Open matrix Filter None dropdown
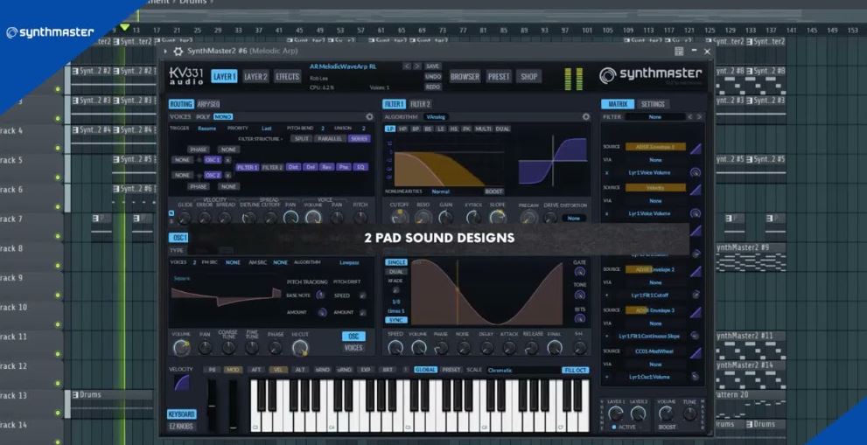The image size is (867, 445). tap(655, 116)
